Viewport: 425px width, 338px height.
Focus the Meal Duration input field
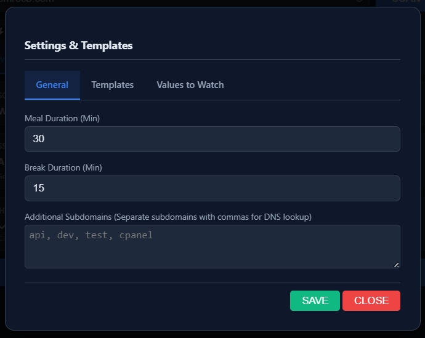click(x=212, y=139)
